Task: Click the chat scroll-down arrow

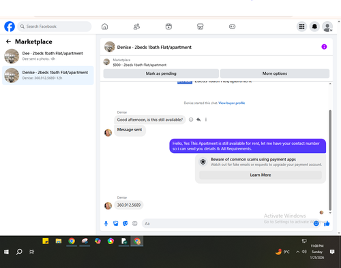Action: click(330, 213)
